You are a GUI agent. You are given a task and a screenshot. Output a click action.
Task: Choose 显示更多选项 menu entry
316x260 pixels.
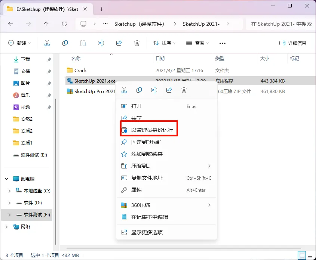(166, 232)
